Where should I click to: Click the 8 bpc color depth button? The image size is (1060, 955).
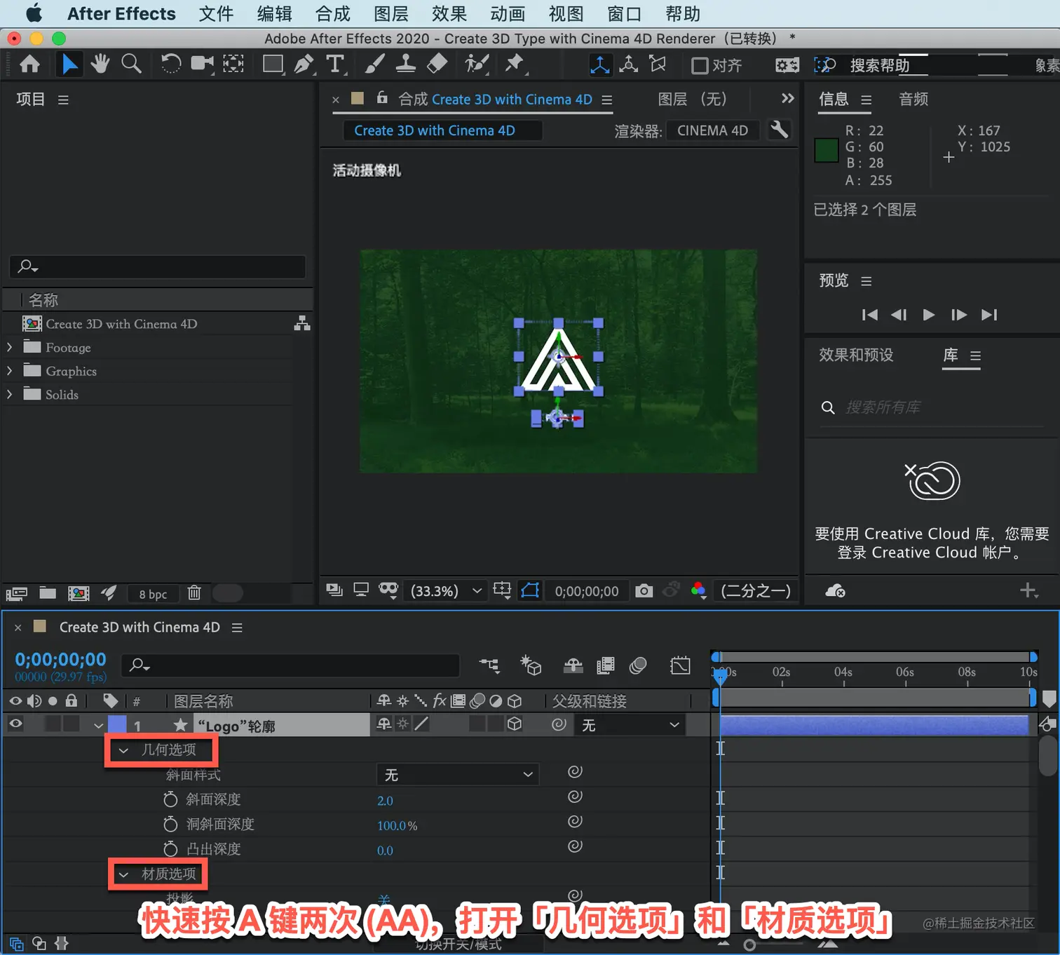153,594
